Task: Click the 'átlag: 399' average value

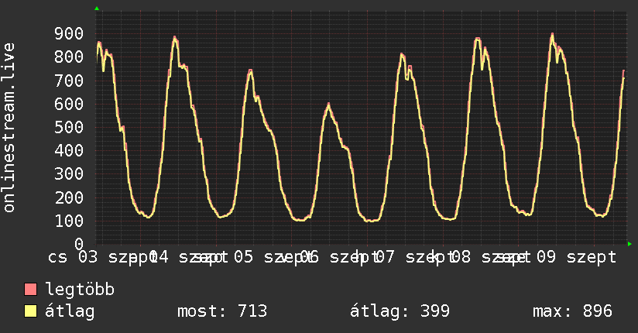Action: (x=400, y=311)
